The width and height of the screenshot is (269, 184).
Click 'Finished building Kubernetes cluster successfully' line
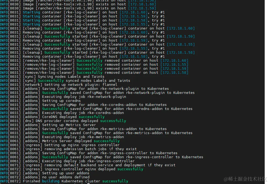64,181
